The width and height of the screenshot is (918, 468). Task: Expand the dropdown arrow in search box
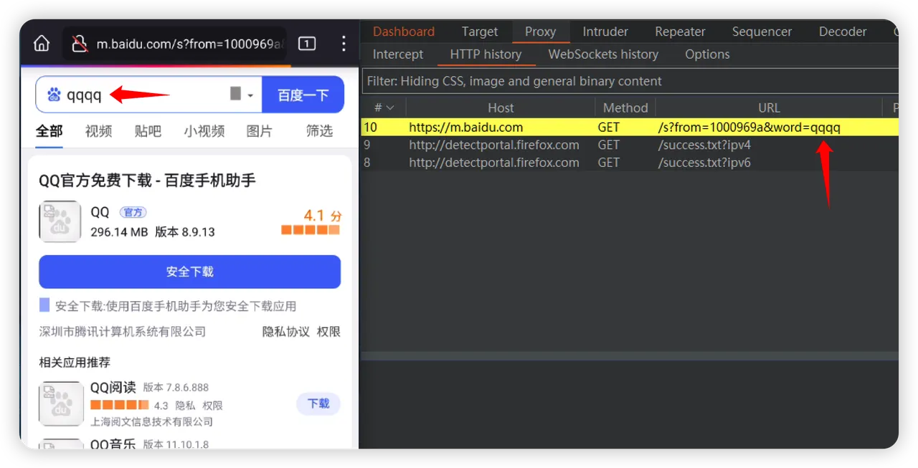[x=250, y=95]
